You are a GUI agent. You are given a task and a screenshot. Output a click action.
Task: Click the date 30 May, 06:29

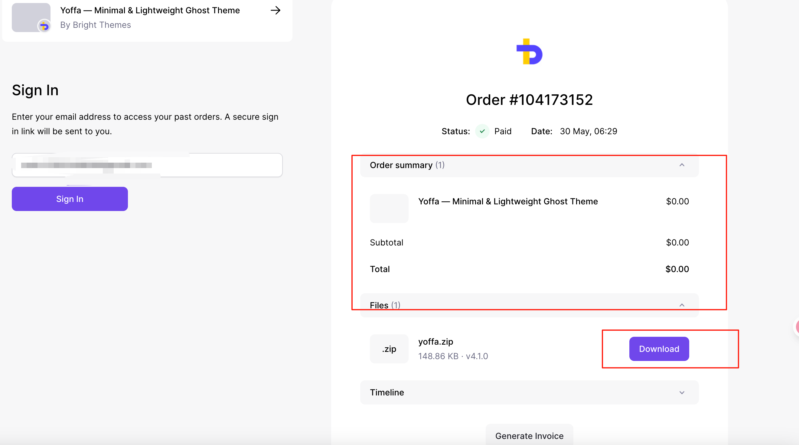[589, 131]
